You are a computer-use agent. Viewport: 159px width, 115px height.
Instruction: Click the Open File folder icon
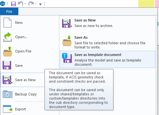tap(7, 51)
